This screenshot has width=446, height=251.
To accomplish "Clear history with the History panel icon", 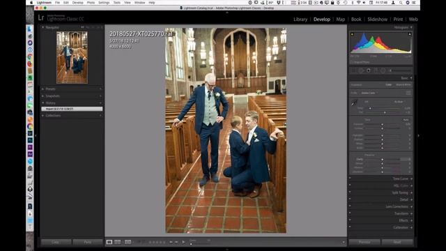I will tap(100, 103).
